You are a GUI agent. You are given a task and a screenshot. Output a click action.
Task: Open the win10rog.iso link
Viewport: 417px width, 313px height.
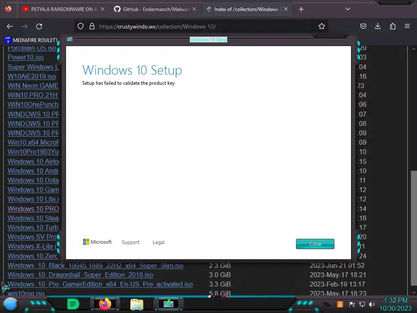pyautogui.click(x=26, y=293)
